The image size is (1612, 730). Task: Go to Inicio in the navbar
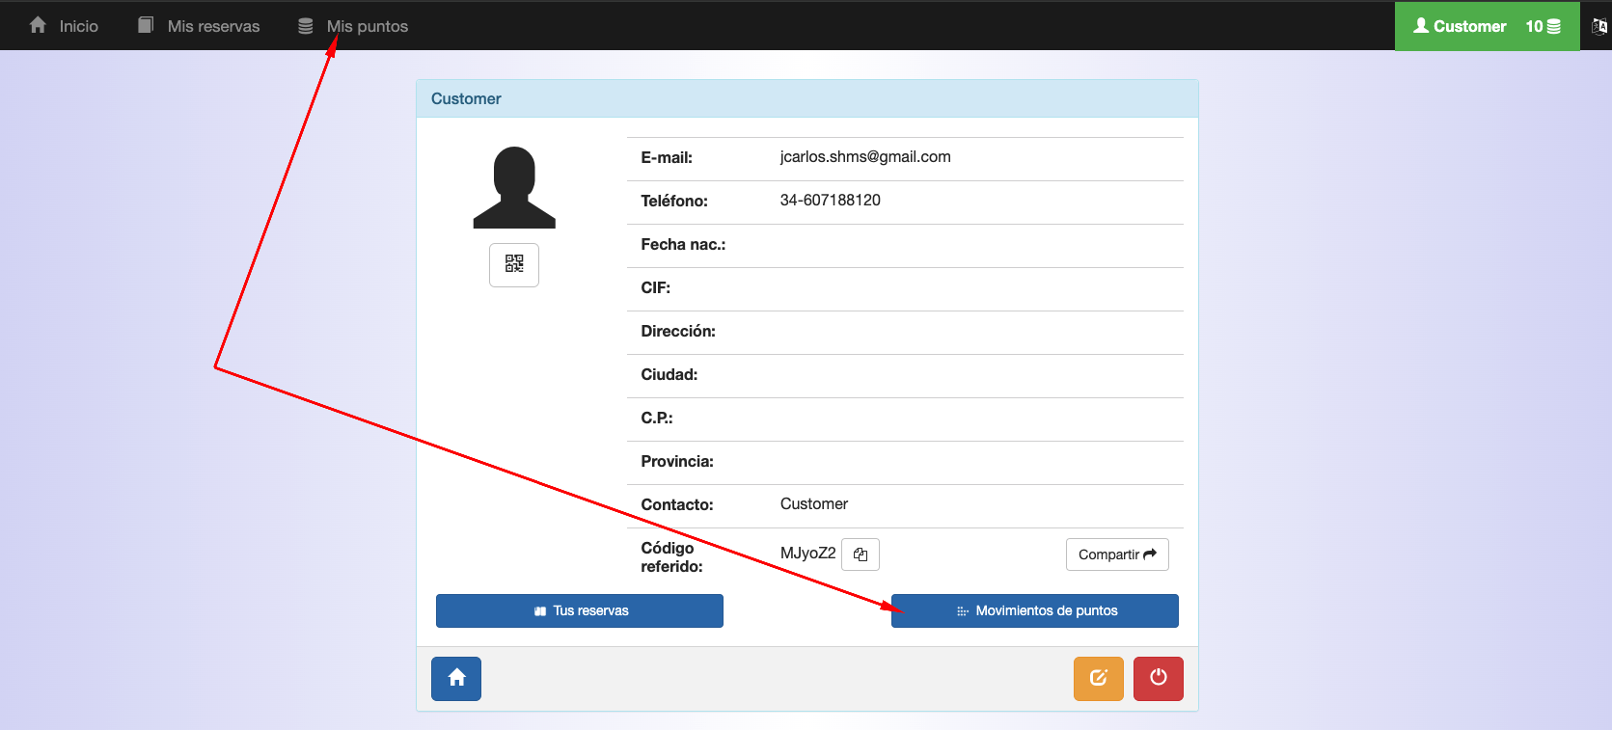click(65, 26)
